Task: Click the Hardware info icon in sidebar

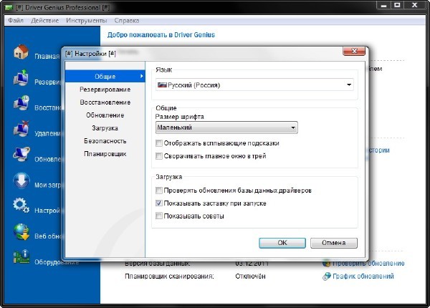Action: pos(21,257)
